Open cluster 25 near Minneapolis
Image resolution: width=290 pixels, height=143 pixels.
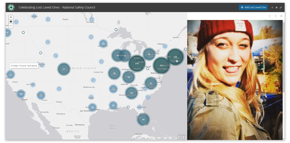[x=103, y=44]
